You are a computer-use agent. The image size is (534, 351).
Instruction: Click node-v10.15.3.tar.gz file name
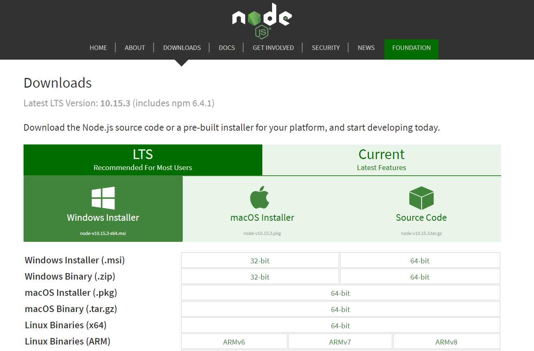tap(422, 233)
